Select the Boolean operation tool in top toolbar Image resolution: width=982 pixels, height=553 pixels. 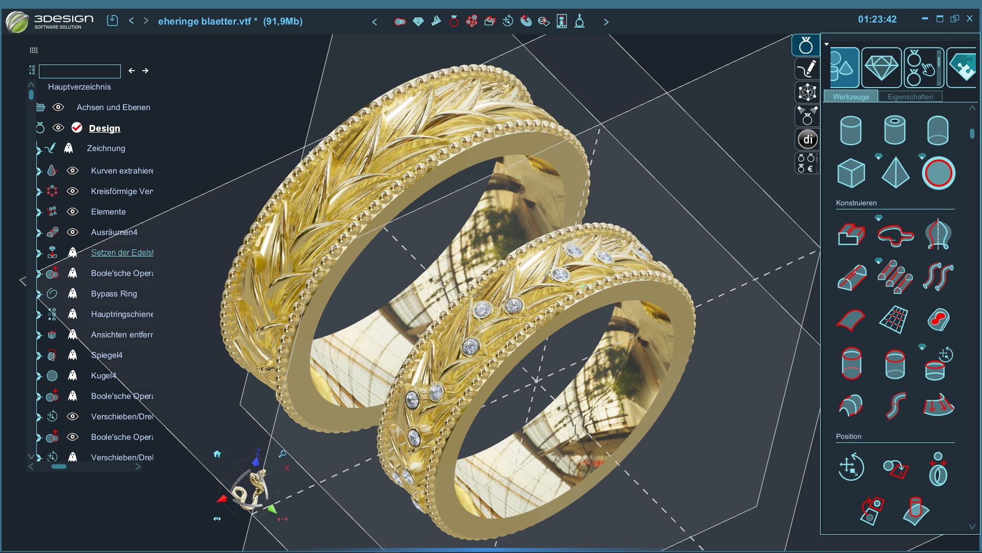(x=400, y=22)
